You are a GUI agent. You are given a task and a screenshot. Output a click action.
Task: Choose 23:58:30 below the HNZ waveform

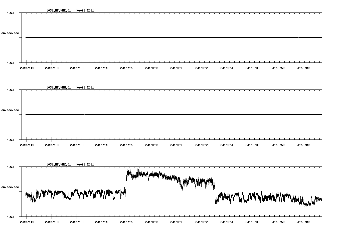pos(227,222)
